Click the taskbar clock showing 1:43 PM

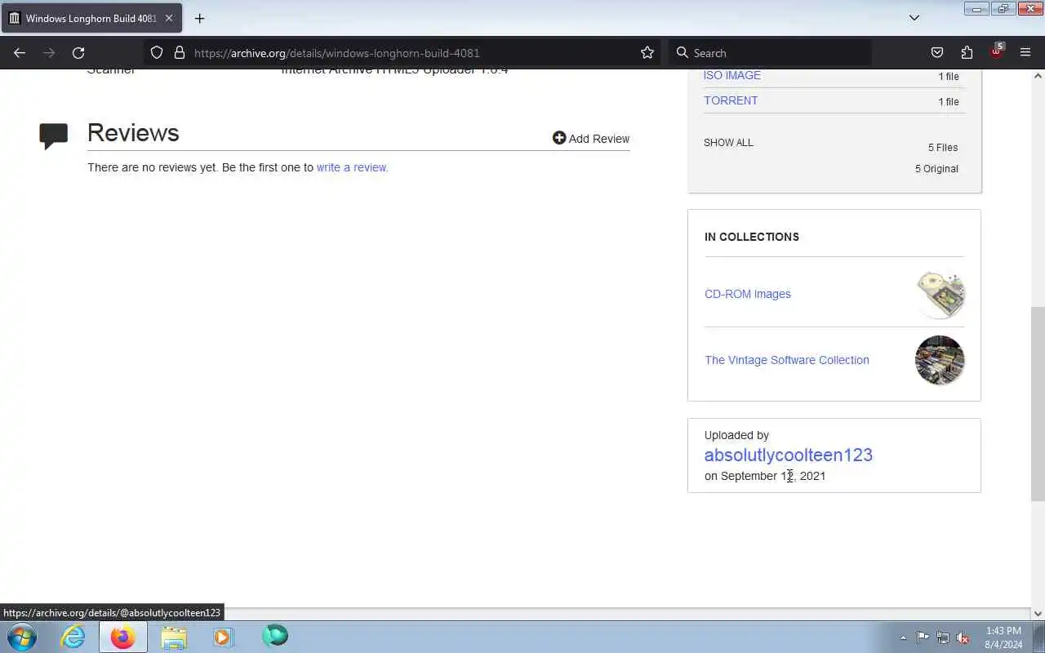click(x=1003, y=637)
